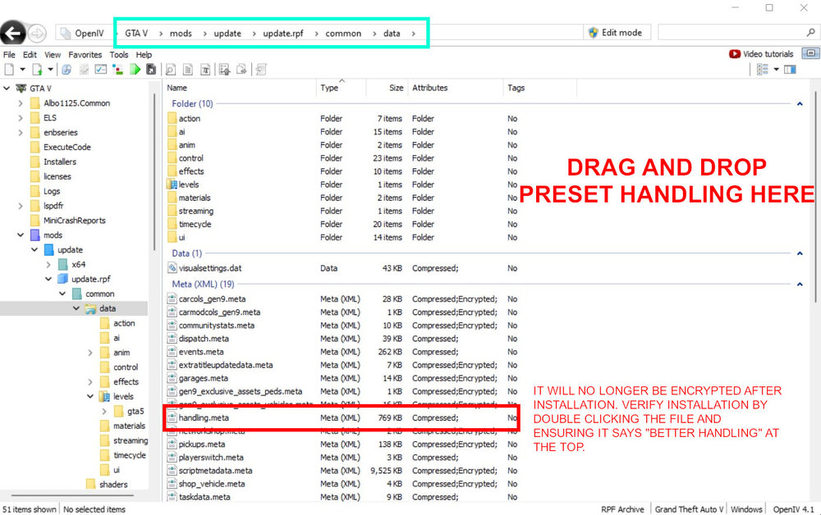Toggle the preview pane icon
Image resolution: width=821 pixels, height=515 pixels.
pyautogui.click(x=790, y=69)
